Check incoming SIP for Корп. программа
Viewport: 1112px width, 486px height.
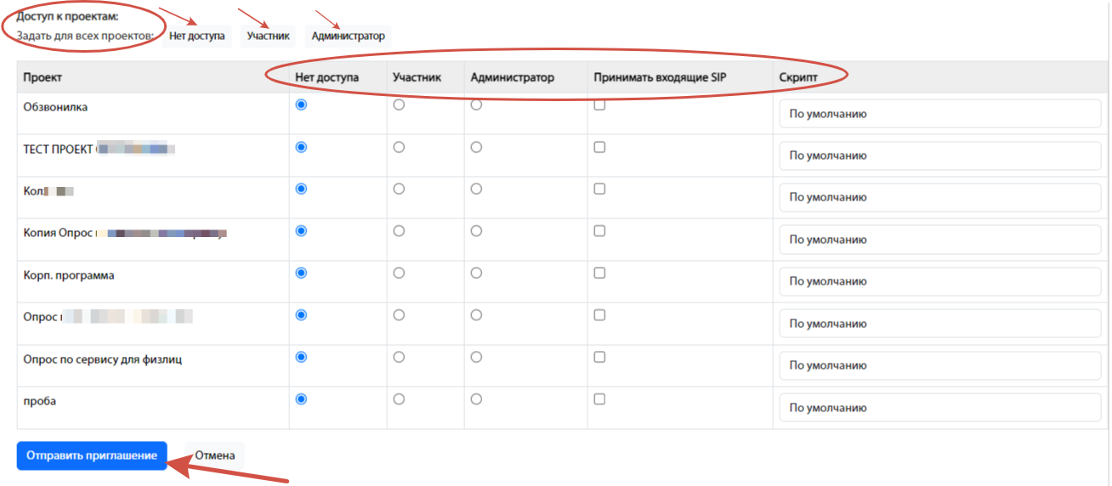pyautogui.click(x=599, y=274)
